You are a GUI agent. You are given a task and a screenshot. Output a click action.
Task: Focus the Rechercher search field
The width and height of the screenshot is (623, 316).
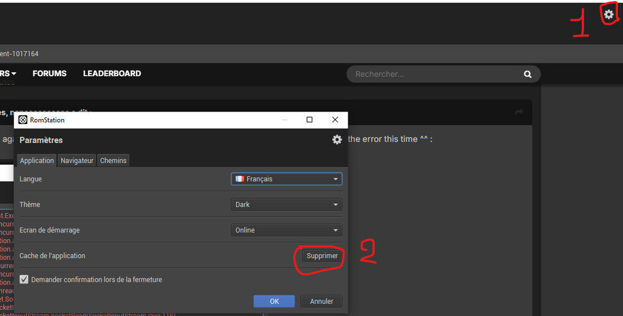(436, 74)
